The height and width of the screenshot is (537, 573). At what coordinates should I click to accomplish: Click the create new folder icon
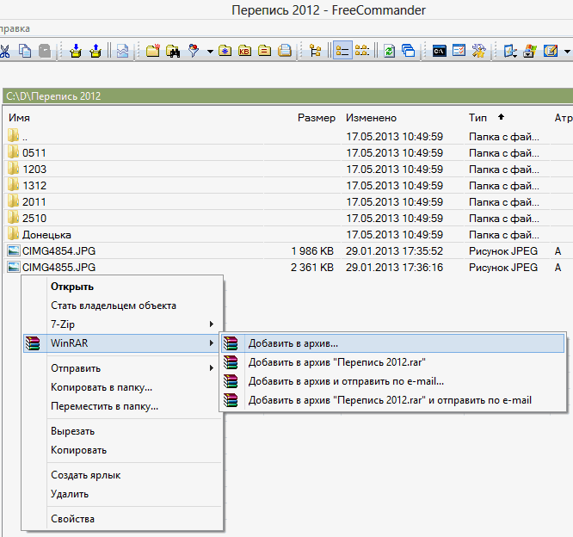(x=153, y=51)
